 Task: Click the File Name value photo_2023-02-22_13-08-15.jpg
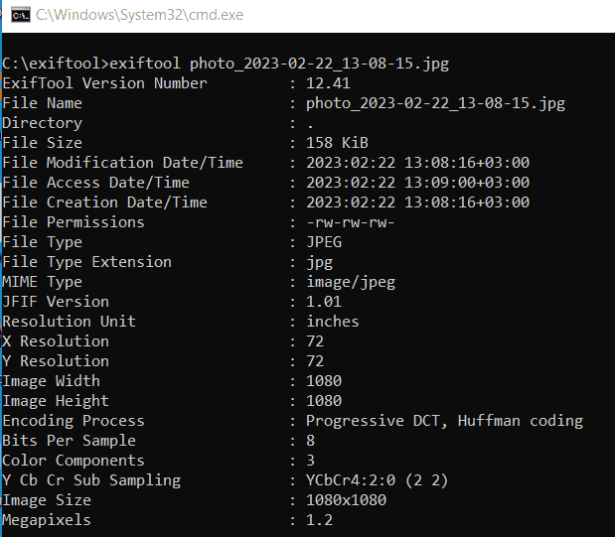pyautogui.click(x=435, y=104)
